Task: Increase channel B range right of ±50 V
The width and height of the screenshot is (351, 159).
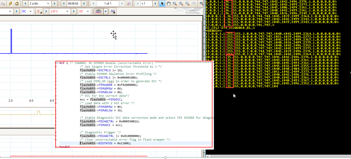Action: (74, 11)
